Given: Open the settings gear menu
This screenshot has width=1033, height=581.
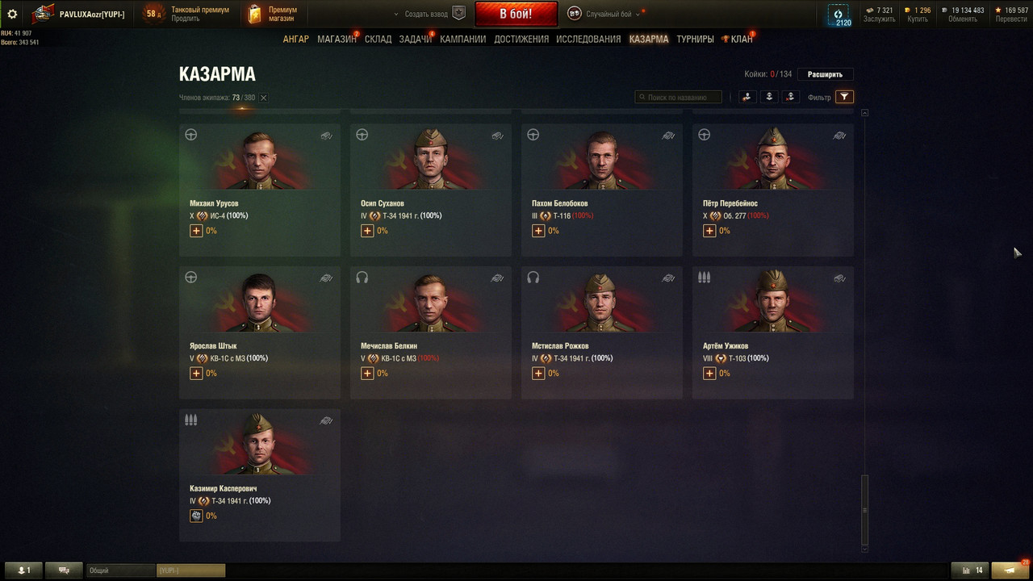Looking at the screenshot, I should tap(12, 14).
